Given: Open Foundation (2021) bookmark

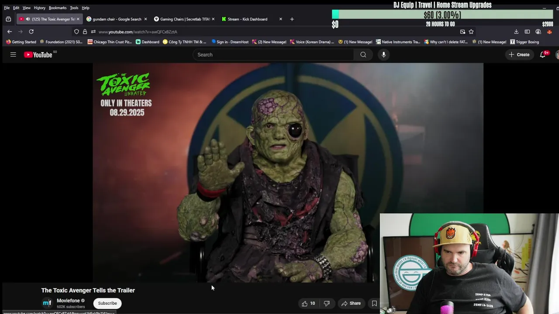Looking at the screenshot, I should 61,42.
